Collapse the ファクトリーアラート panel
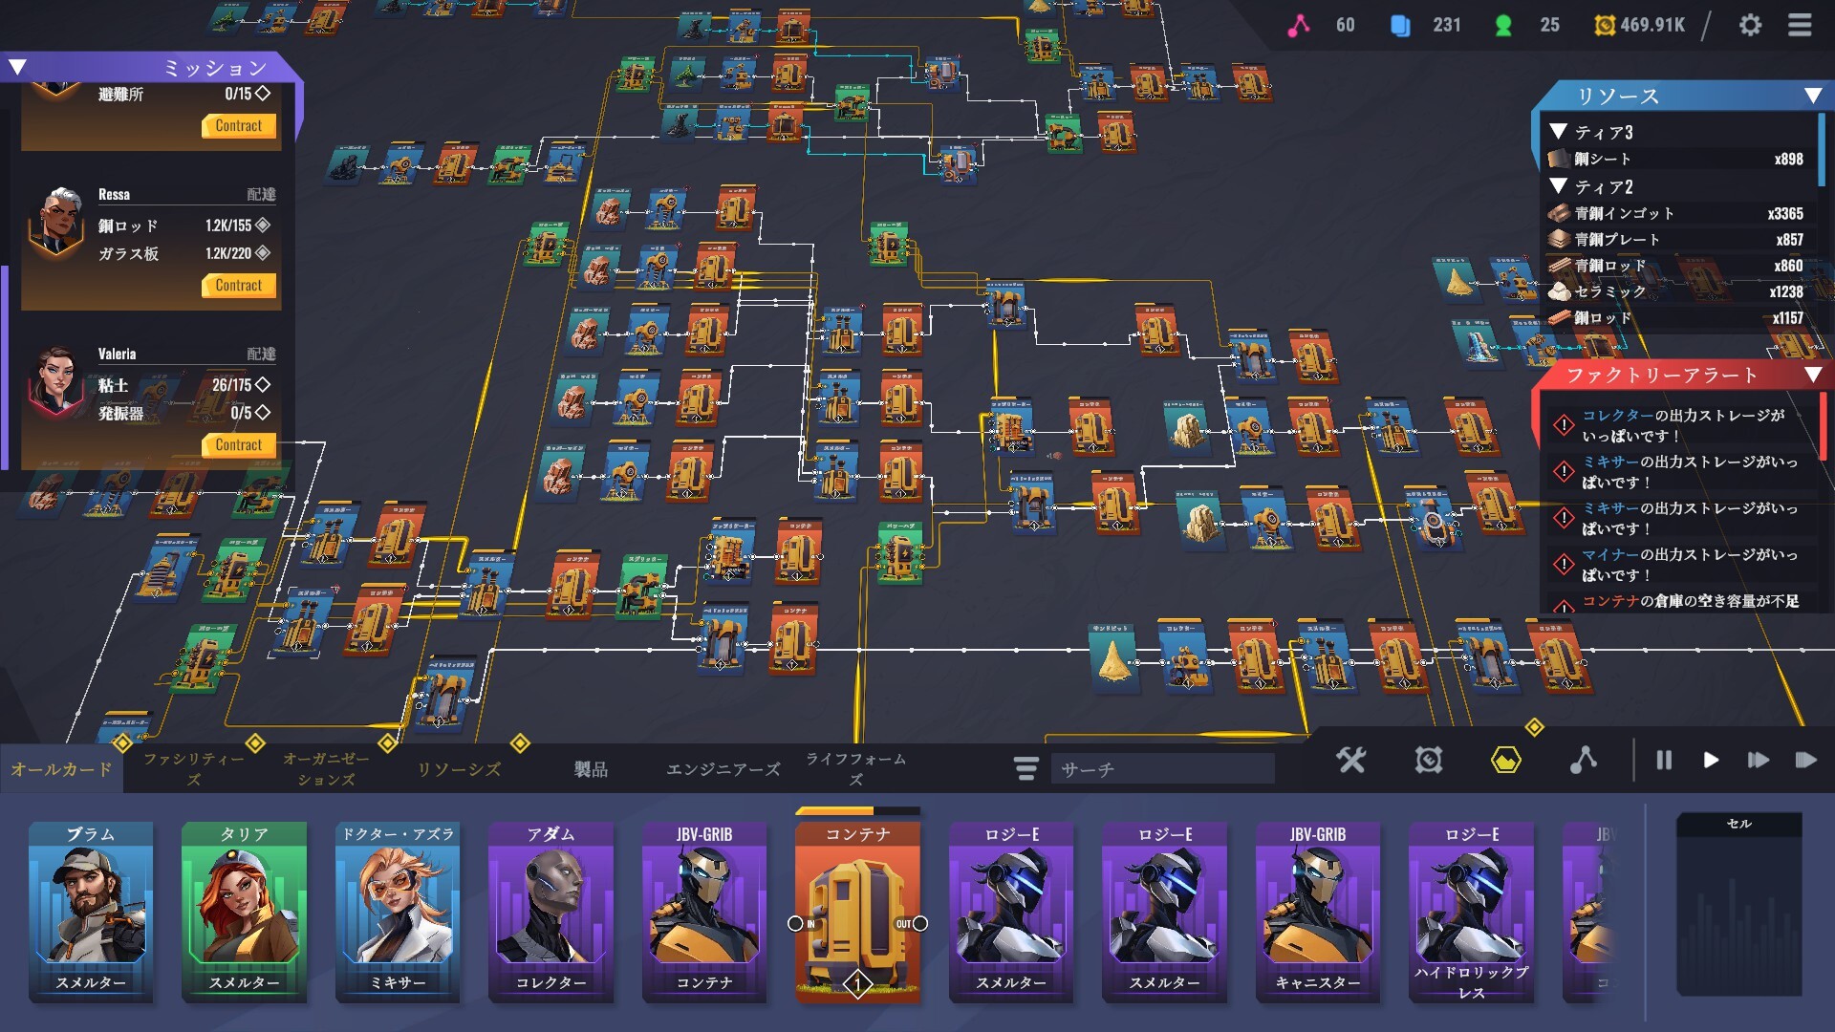1835x1032 pixels. tap(1812, 375)
